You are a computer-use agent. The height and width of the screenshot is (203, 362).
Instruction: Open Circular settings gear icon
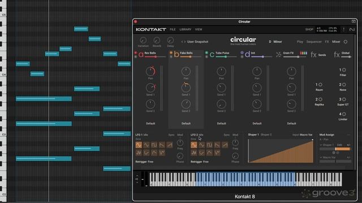coord(346,42)
